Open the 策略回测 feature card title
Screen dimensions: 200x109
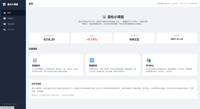(x=93, y=66)
